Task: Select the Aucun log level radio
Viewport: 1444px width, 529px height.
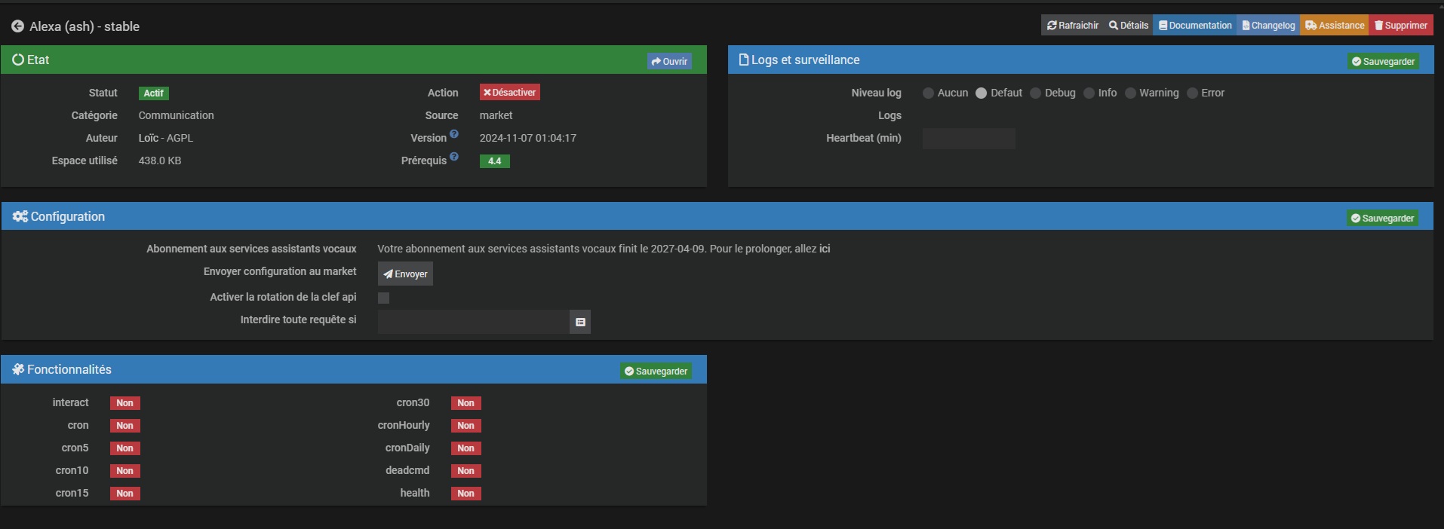Action: pyautogui.click(x=928, y=93)
